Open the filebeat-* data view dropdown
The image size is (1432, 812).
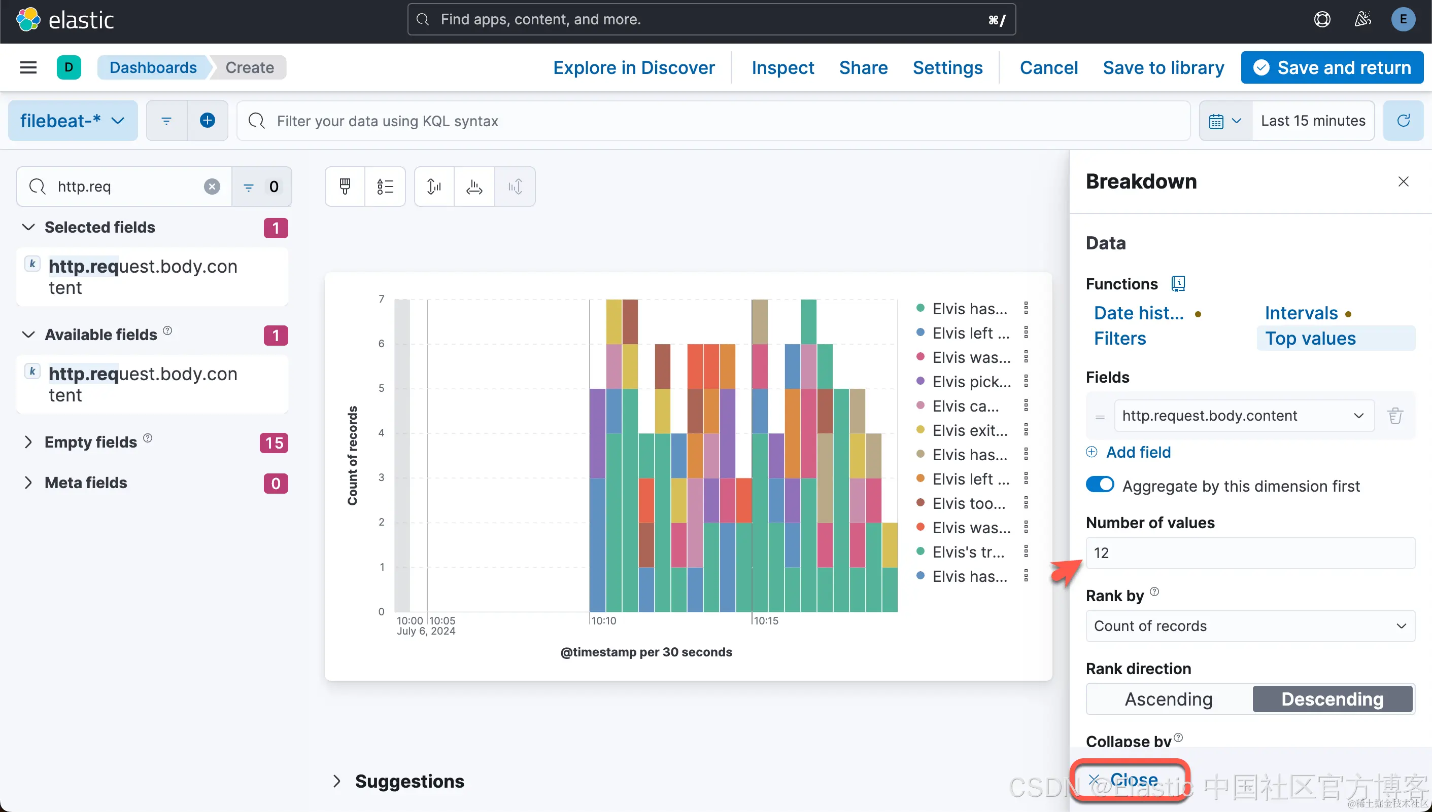coord(73,121)
